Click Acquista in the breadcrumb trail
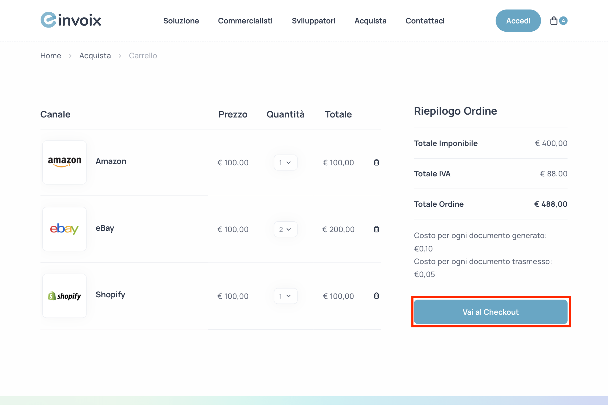608x405 pixels. coord(95,55)
